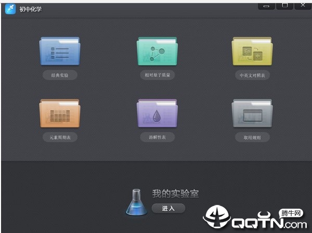312x233 pixels.
Task: Click the blue flask laboratory icon
Action: [136, 202]
